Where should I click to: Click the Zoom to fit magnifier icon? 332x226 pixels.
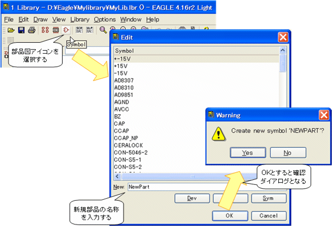[x=103, y=30]
